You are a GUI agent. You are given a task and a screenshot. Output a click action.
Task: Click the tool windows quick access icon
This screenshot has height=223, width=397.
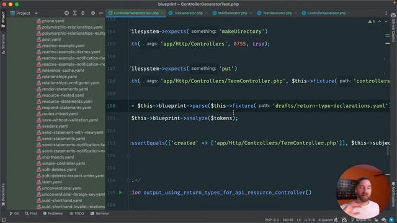(x=3, y=221)
